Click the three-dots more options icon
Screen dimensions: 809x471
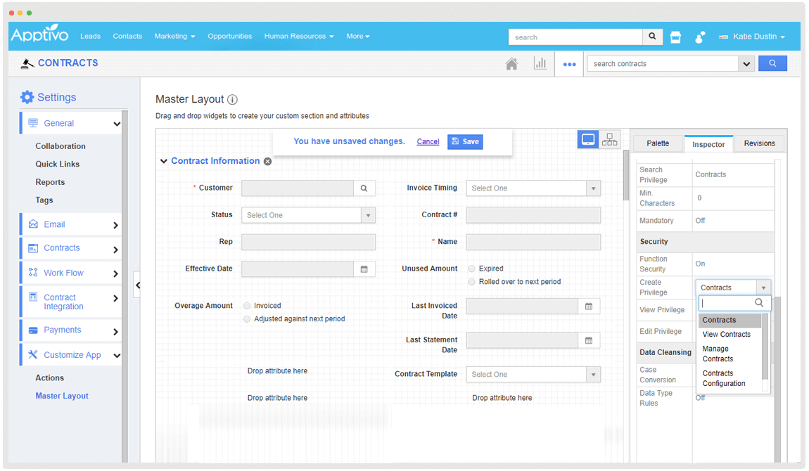[x=569, y=64]
